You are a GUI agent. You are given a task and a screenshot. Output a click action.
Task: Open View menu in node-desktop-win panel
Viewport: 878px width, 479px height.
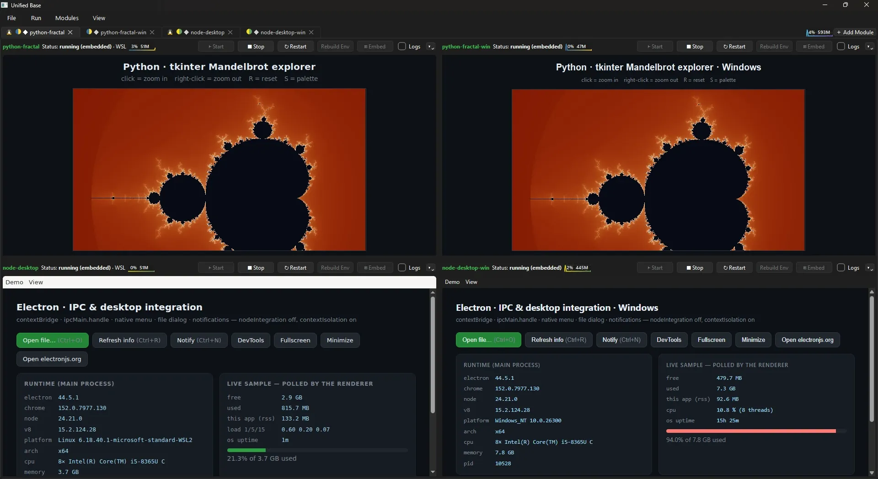(x=471, y=282)
